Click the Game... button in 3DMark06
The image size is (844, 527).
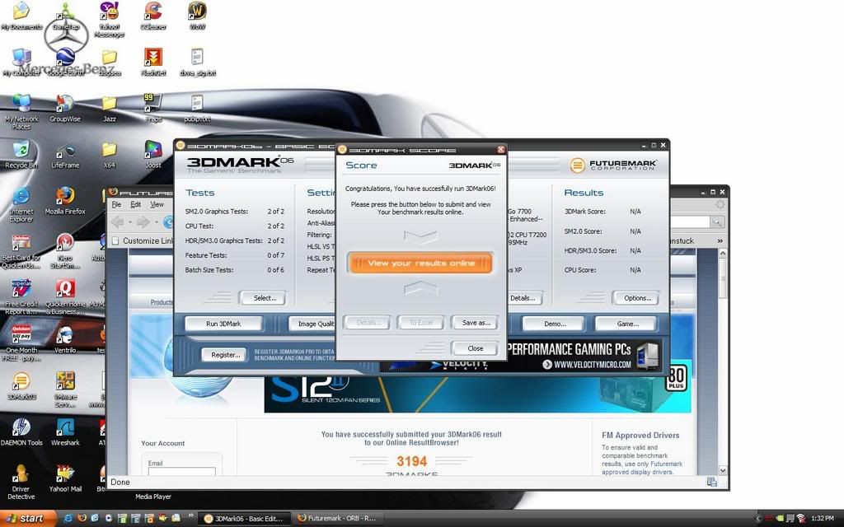[627, 324]
